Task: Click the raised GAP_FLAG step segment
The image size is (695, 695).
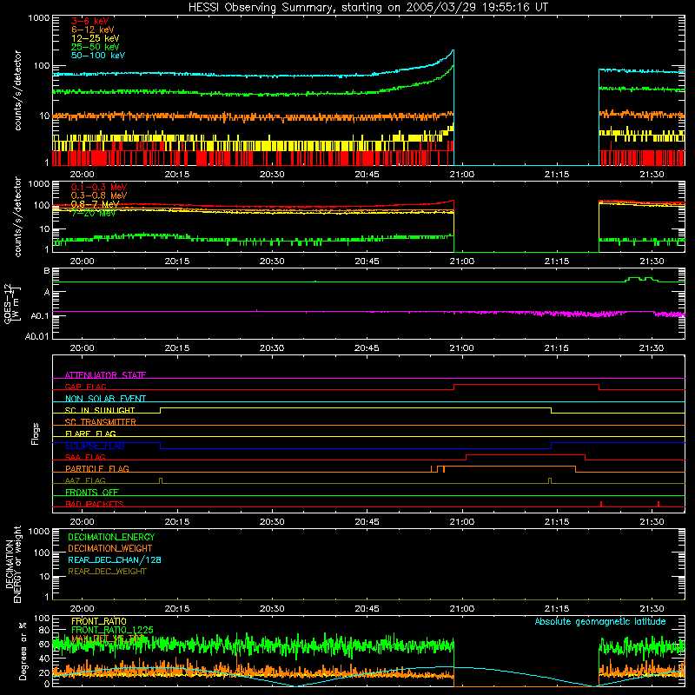Action: tap(526, 385)
